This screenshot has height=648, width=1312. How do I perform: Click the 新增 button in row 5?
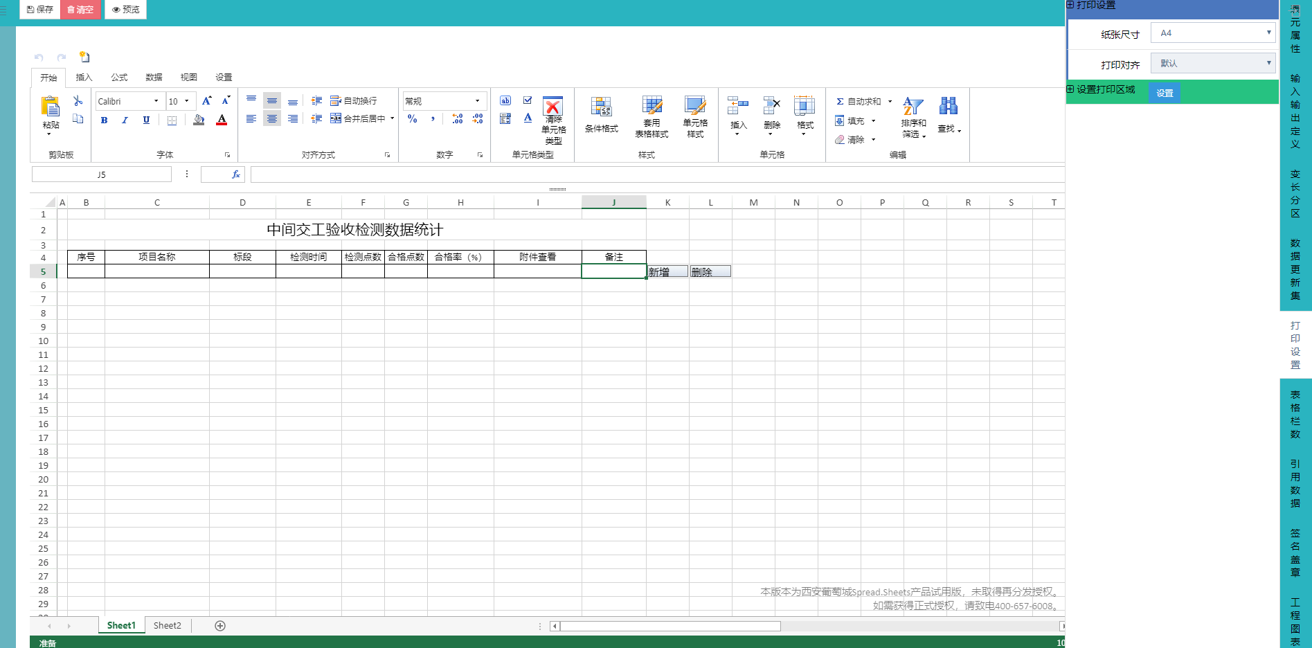[667, 272]
